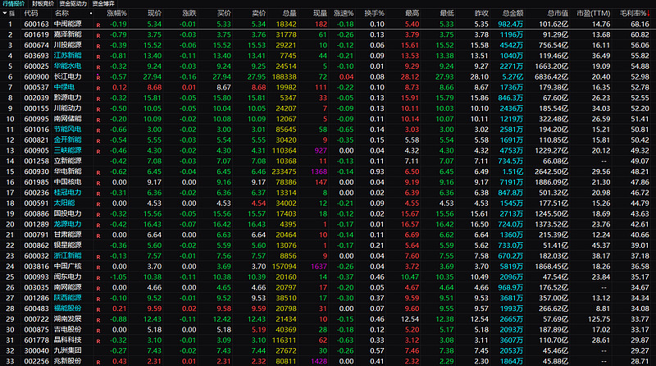Open the 资金博弈 tab
This screenshot has width=656, height=366.
coord(103,4)
